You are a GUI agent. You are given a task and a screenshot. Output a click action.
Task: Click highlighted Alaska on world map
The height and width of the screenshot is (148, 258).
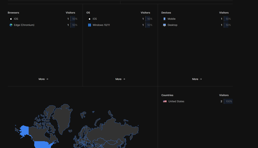pos(25,131)
